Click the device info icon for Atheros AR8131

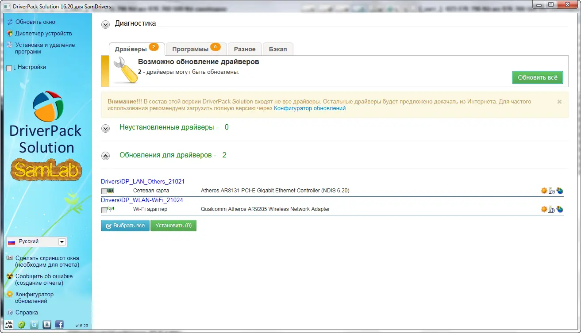click(x=552, y=191)
